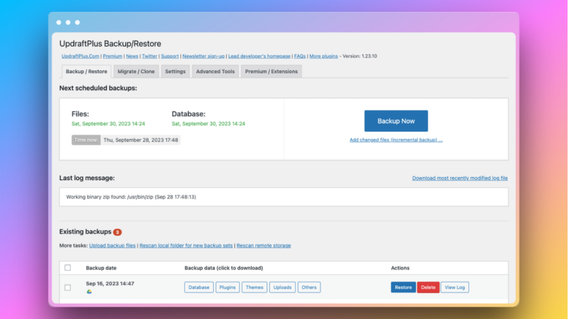Rescan local folder for new backup sets
This screenshot has height=319, width=568.
pyautogui.click(x=186, y=245)
